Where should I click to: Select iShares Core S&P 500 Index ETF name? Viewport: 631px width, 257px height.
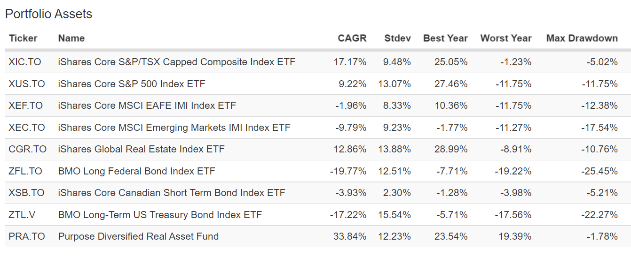coord(132,84)
